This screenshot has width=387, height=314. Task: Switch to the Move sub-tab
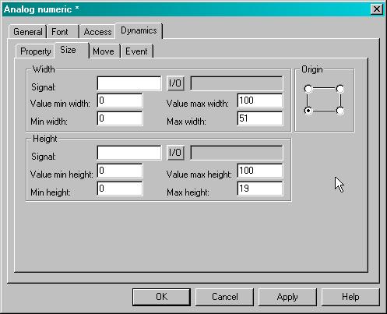[104, 51]
